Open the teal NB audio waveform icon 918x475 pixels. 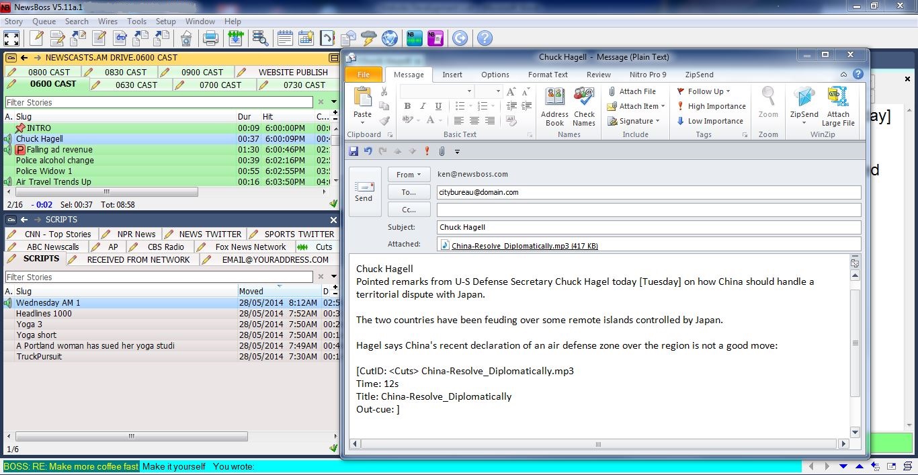415,38
